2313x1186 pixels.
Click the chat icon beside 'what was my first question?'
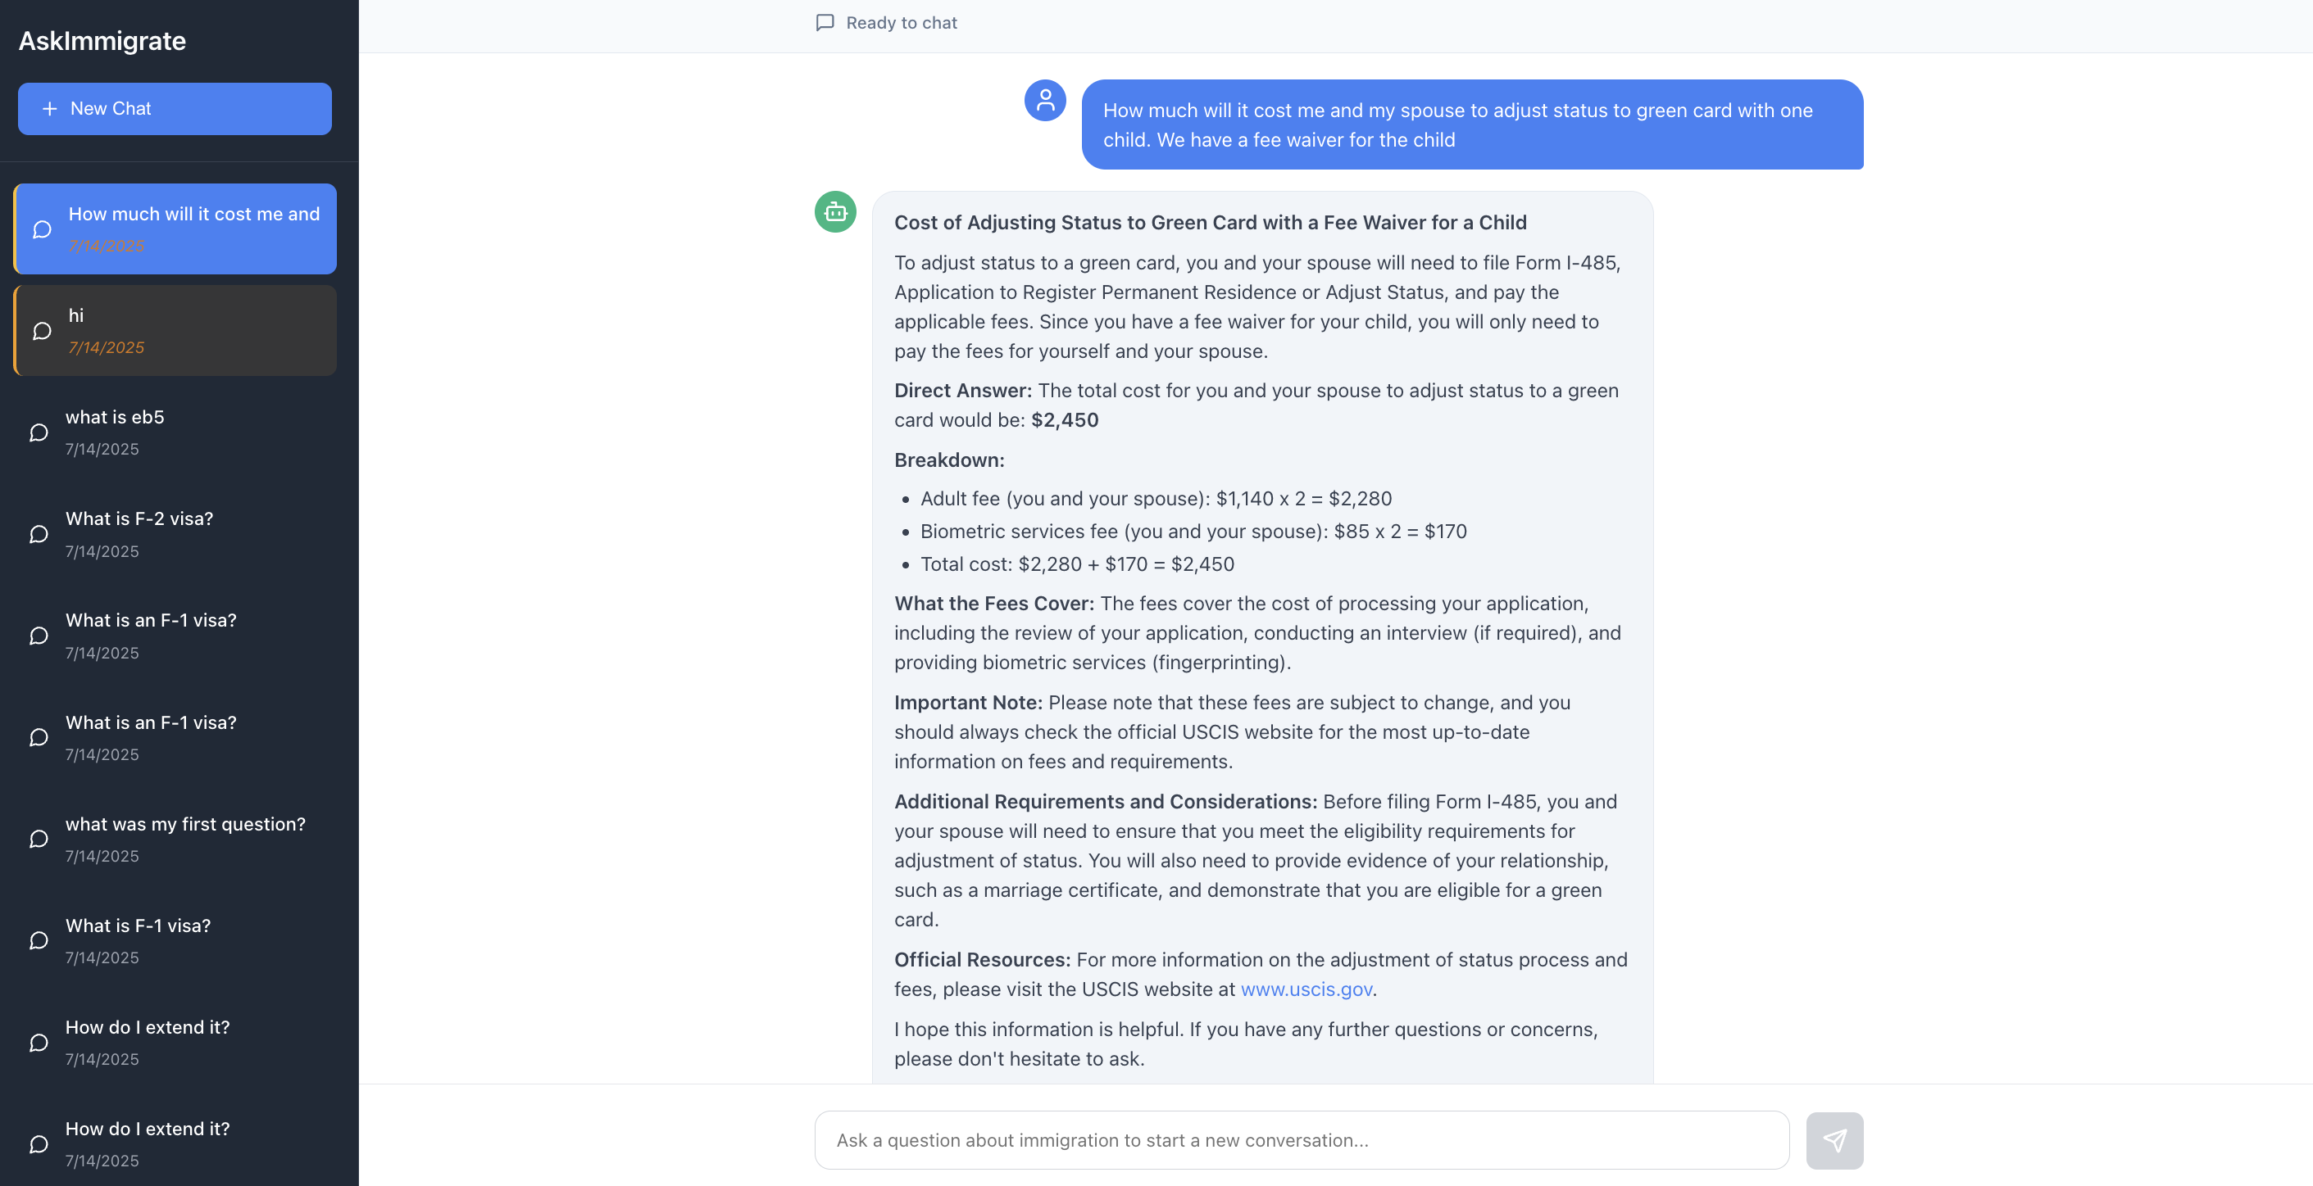click(38, 839)
